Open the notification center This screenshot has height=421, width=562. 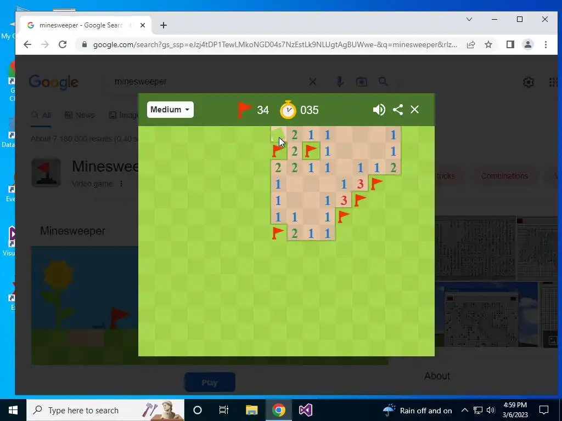pos(544,410)
